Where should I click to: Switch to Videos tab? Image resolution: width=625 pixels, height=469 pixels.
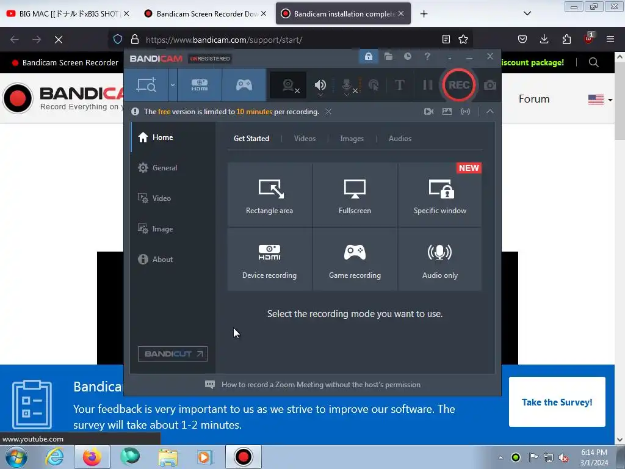305,139
